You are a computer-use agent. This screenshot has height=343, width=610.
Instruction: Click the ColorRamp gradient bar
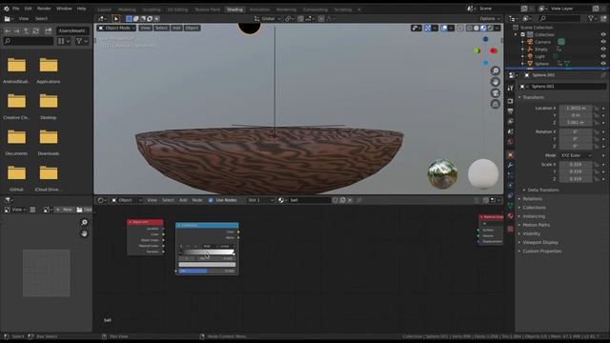(x=207, y=252)
